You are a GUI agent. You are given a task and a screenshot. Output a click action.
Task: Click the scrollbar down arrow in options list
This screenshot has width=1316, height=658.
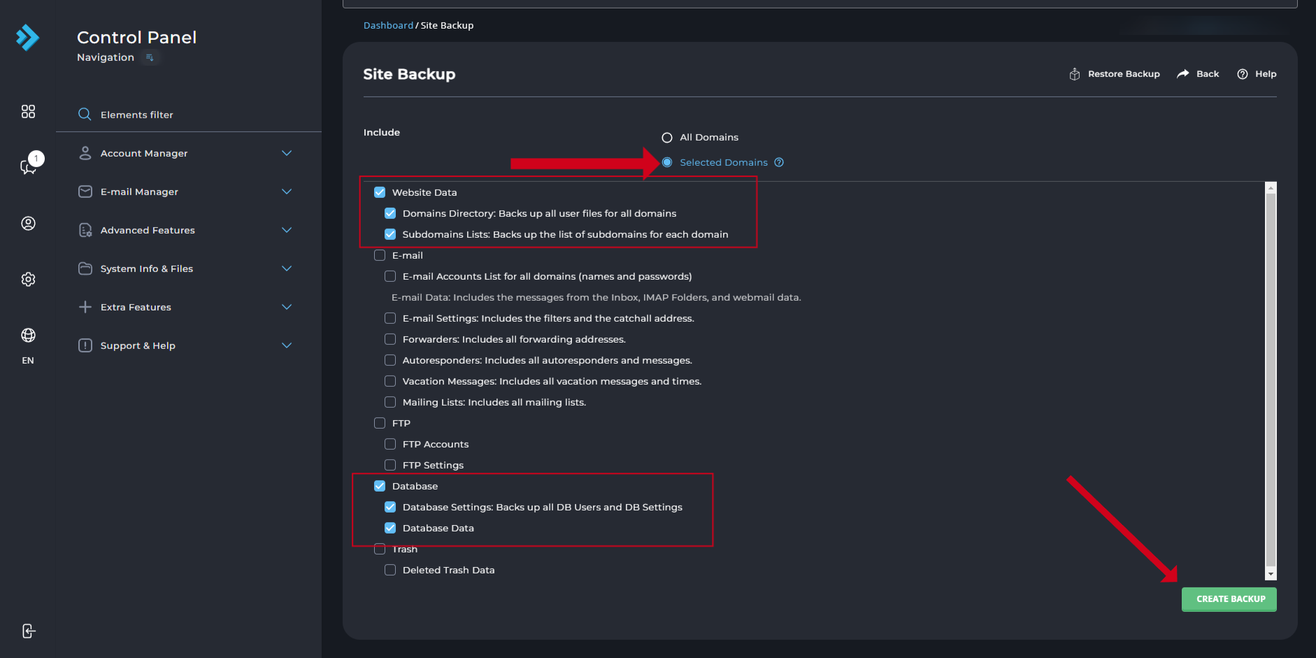1271,574
